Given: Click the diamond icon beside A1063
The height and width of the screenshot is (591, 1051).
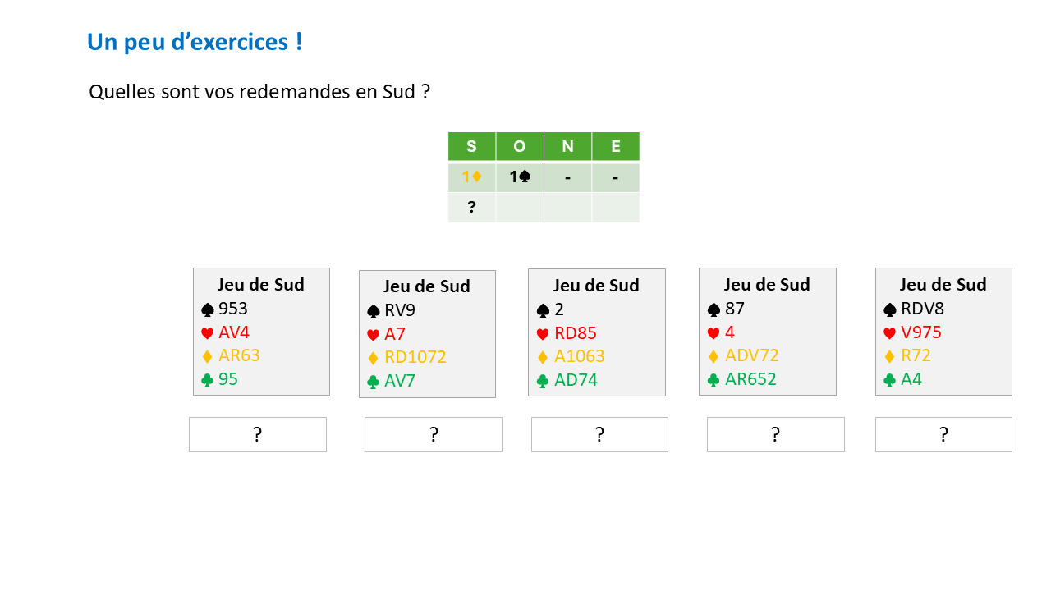Looking at the screenshot, I should point(542,357).
